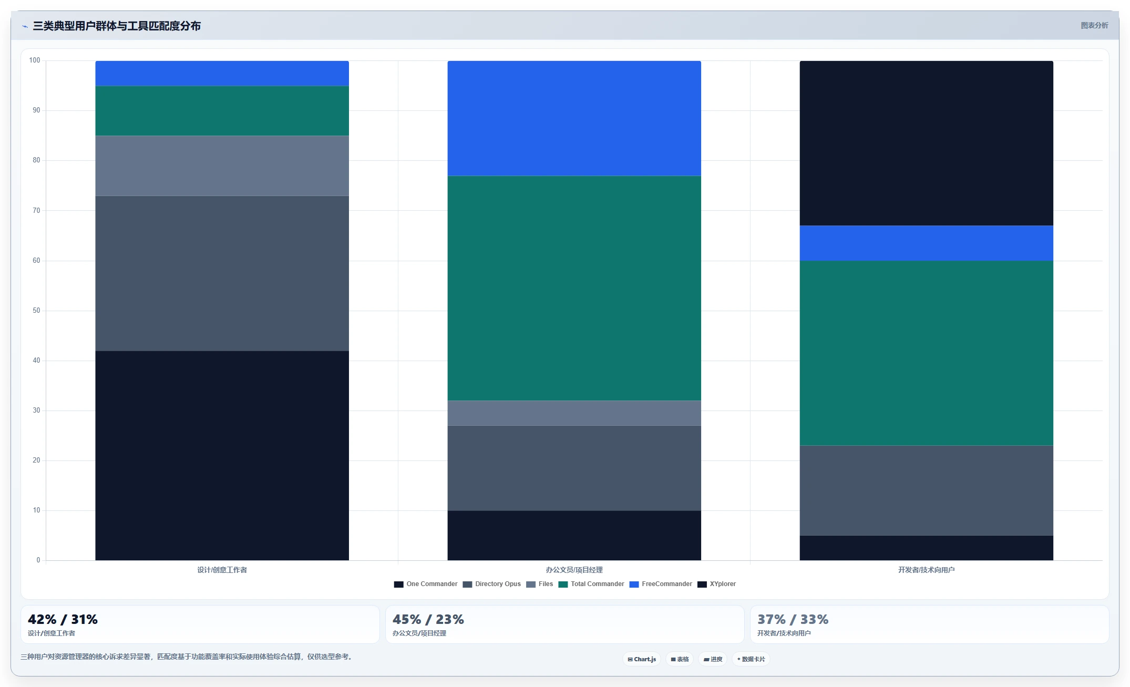Click the y-axis tick label 50

point(36,311)
